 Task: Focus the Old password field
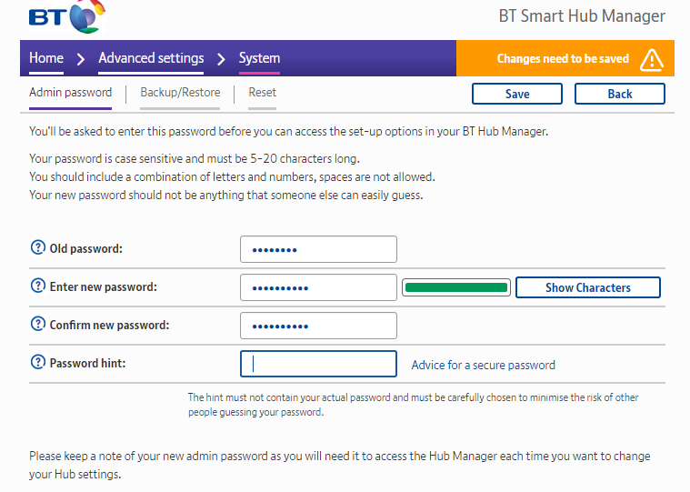coord(318,249)
